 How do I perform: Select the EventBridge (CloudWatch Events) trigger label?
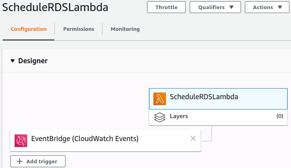click(85, 139)
